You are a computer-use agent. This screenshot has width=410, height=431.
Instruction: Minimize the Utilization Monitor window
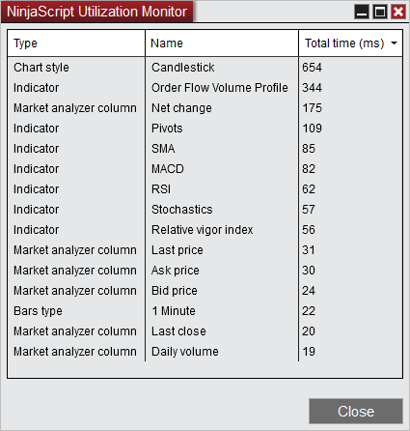362,12
